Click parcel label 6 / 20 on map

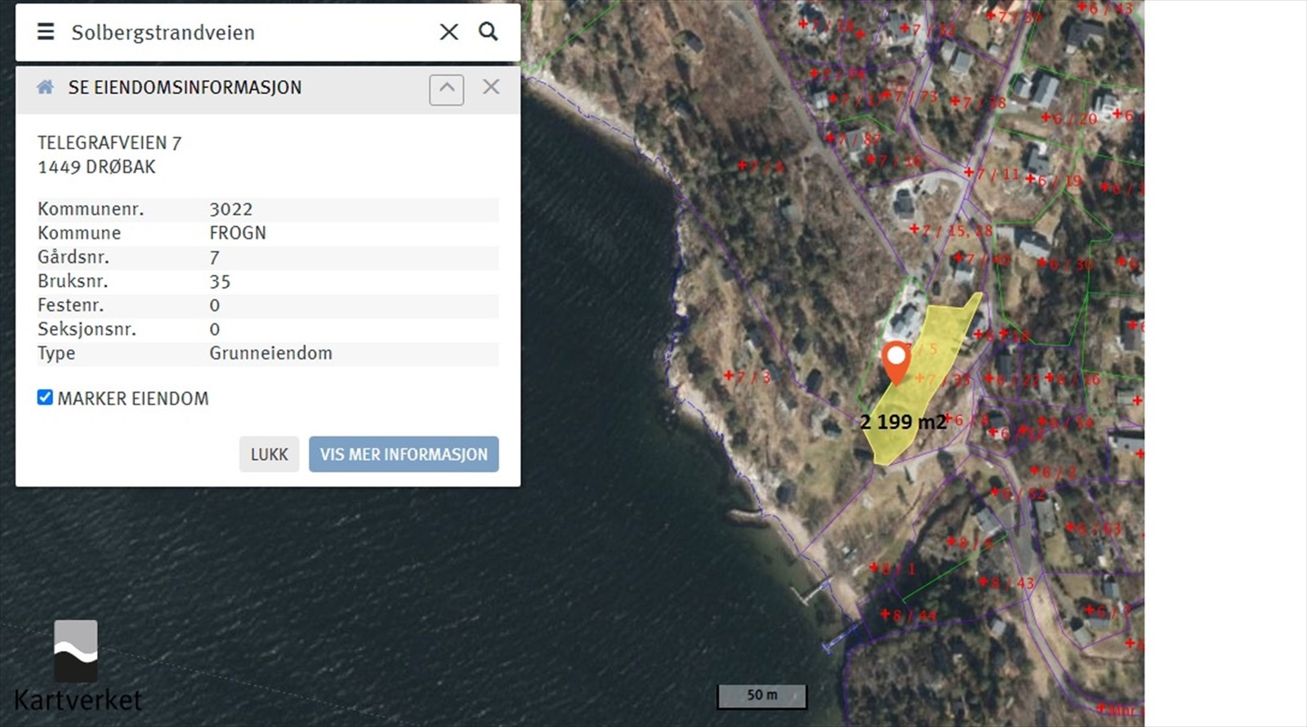click(1068, 118)
